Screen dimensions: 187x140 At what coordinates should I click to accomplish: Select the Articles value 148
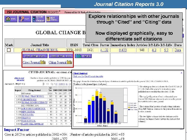(x=142, y=50)
